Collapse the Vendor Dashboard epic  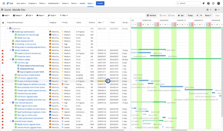pos(10,50)
